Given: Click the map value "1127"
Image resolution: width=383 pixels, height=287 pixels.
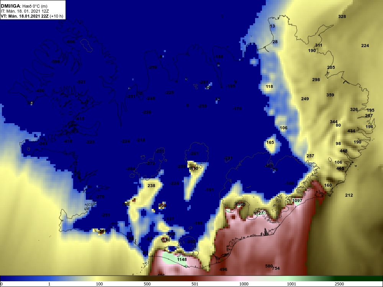Looking at the screenshot, I should pos(259,213).
